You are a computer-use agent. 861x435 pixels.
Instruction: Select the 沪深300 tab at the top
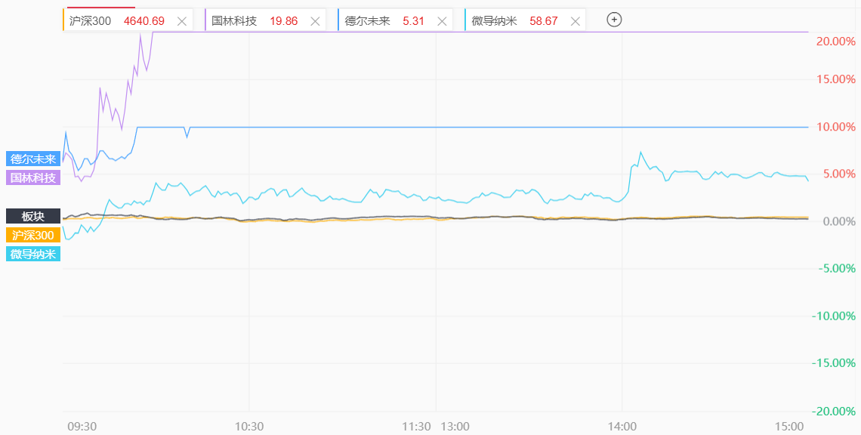90,21
